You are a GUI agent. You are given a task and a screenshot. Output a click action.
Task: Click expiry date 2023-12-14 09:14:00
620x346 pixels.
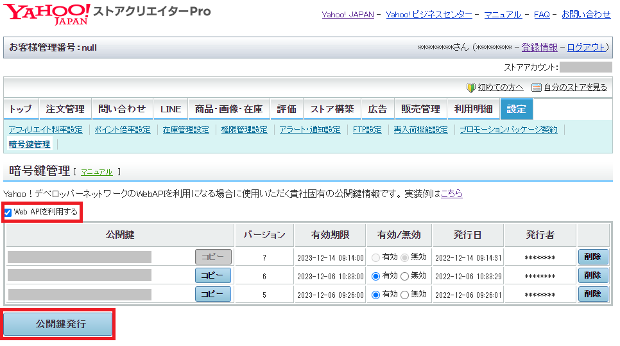331,258
